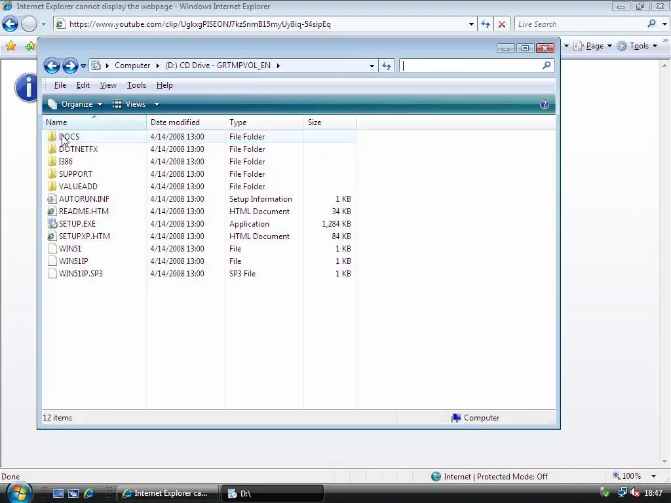This screenshot has width=671, height=503.
Task: Click the Explorer window Forward arrow button
Action: click(x=70, y=66)
